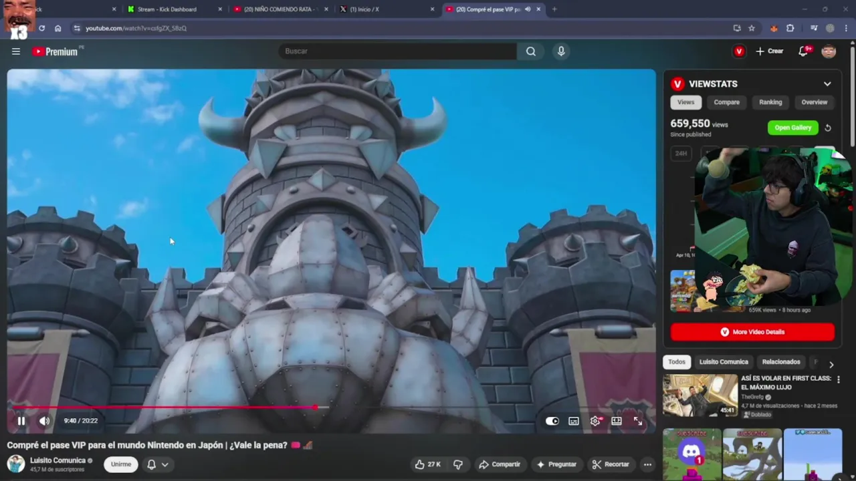Show more filter chips with right arrow
The height and width of the screenshot is (481, 856).
coord(831,365)
